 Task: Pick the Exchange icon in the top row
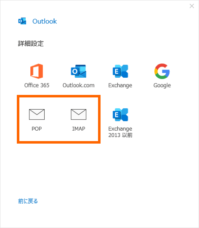click(x=120, y=71)
